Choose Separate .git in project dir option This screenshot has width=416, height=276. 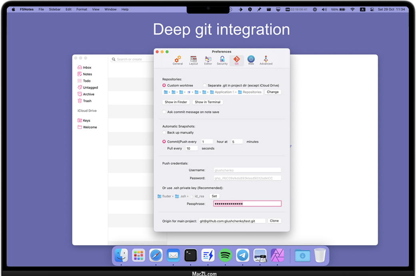pyautogui.click(x=205, y=86)
